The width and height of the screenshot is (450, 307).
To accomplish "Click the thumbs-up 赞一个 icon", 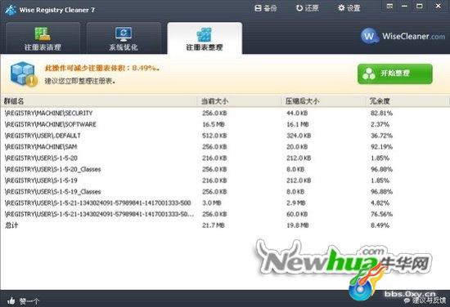I will pyautogui.click(x=11, y=300).
